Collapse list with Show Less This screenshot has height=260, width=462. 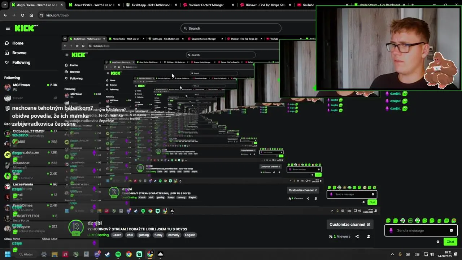pos(49,239)
